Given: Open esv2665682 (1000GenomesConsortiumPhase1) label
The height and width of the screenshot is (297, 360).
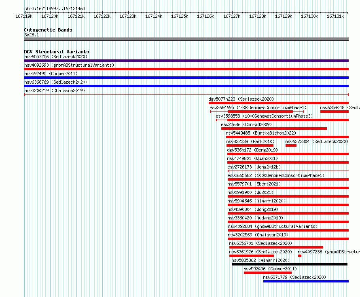Looking at the screenshot, I should pyautogui.click(x=276, y=175).
